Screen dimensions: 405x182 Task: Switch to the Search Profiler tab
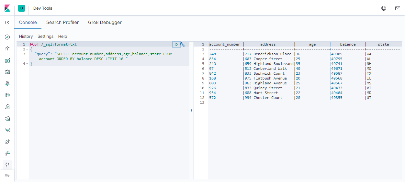(x=62, y=23)
